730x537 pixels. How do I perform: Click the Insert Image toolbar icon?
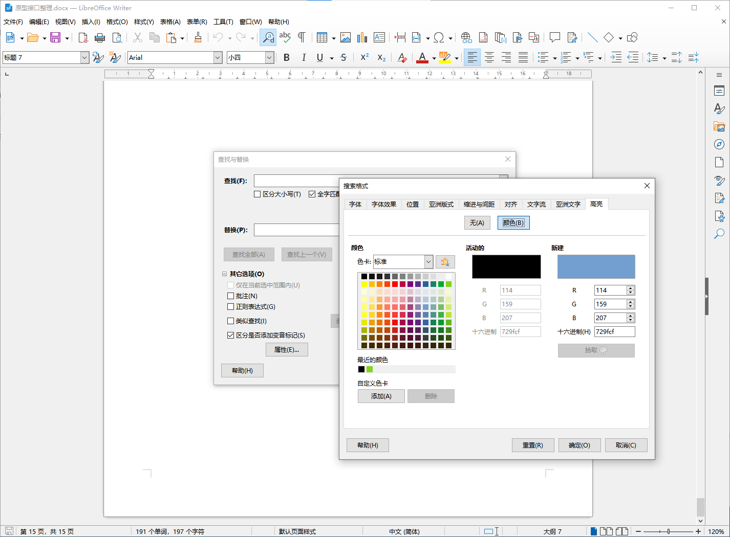[346, 38]
